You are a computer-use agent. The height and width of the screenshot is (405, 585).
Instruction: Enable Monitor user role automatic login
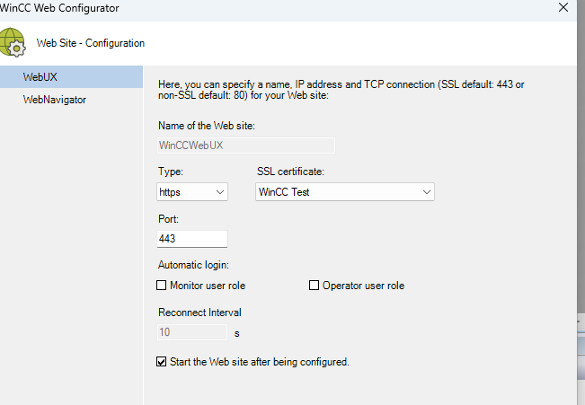click(163, 286)
